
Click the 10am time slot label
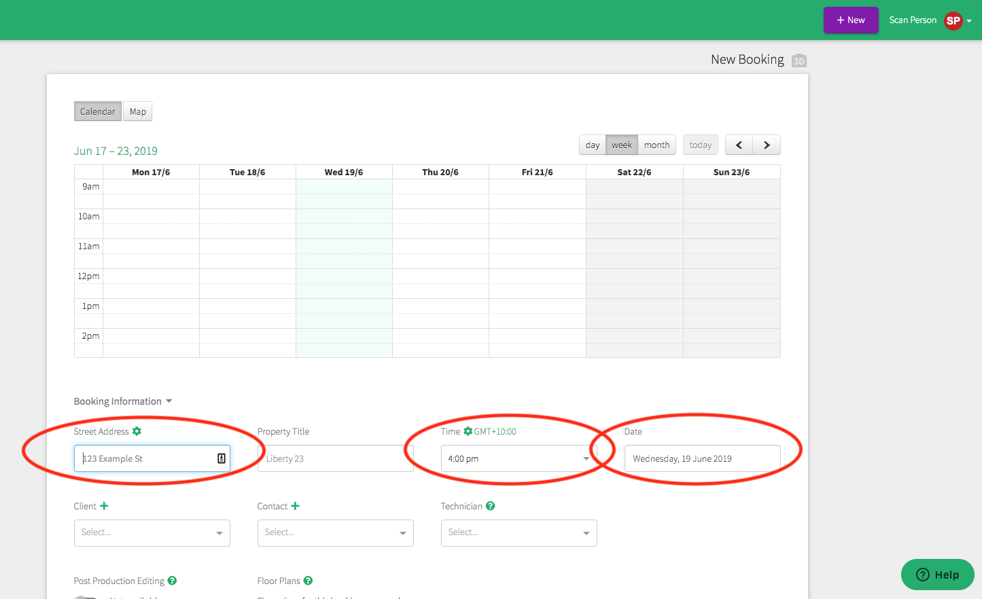(89, 216)
